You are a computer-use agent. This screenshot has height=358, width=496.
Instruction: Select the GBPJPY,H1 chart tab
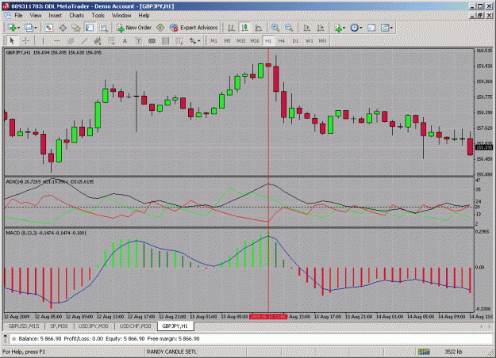tap(175, 326)
